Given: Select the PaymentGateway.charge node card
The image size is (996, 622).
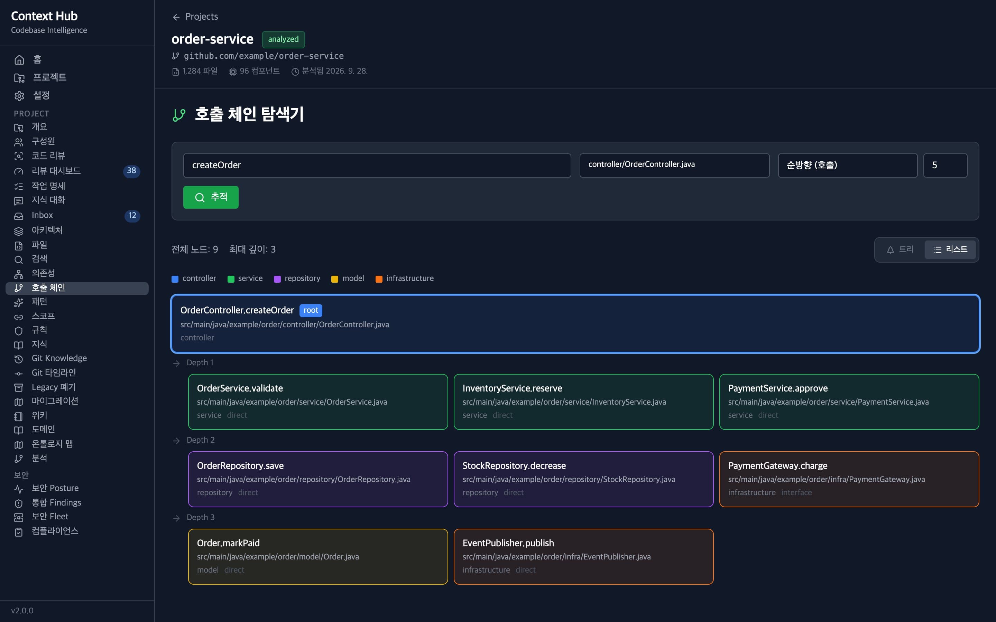Looking at the screenshot, I should click(x=849, y=479).
